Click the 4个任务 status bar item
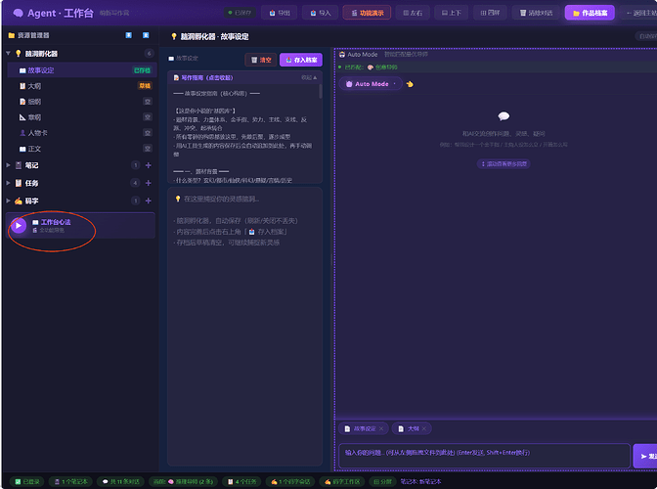657x489 pixels. click(x=241, y=482)
